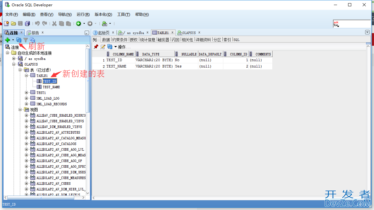Click the connections Filter funnel icon
Screen dimensions: 374x210
(x=26, y=40)
